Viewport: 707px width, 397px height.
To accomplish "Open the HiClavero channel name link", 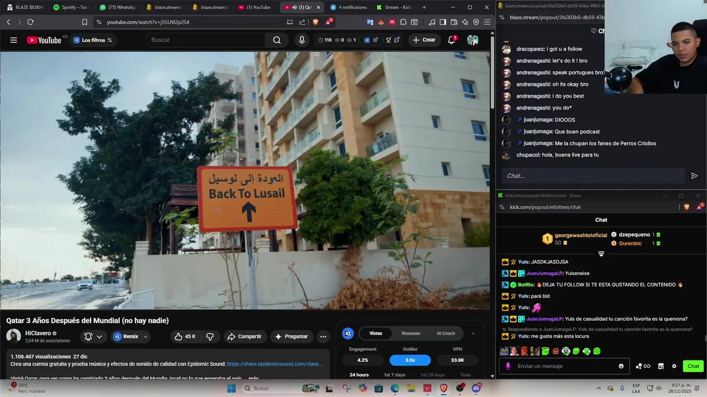I will pos(38,333).
